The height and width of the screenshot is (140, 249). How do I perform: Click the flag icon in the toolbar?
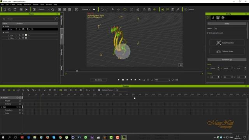pos(168,9)
